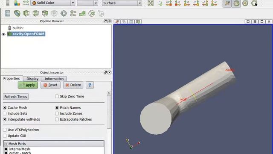Click the greyed Extract Level icon
This screenshot has width=273, height=154.
point(101,13)
